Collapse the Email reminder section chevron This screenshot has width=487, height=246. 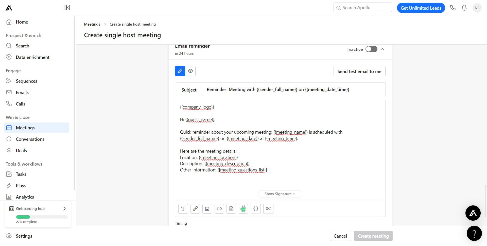382,49
